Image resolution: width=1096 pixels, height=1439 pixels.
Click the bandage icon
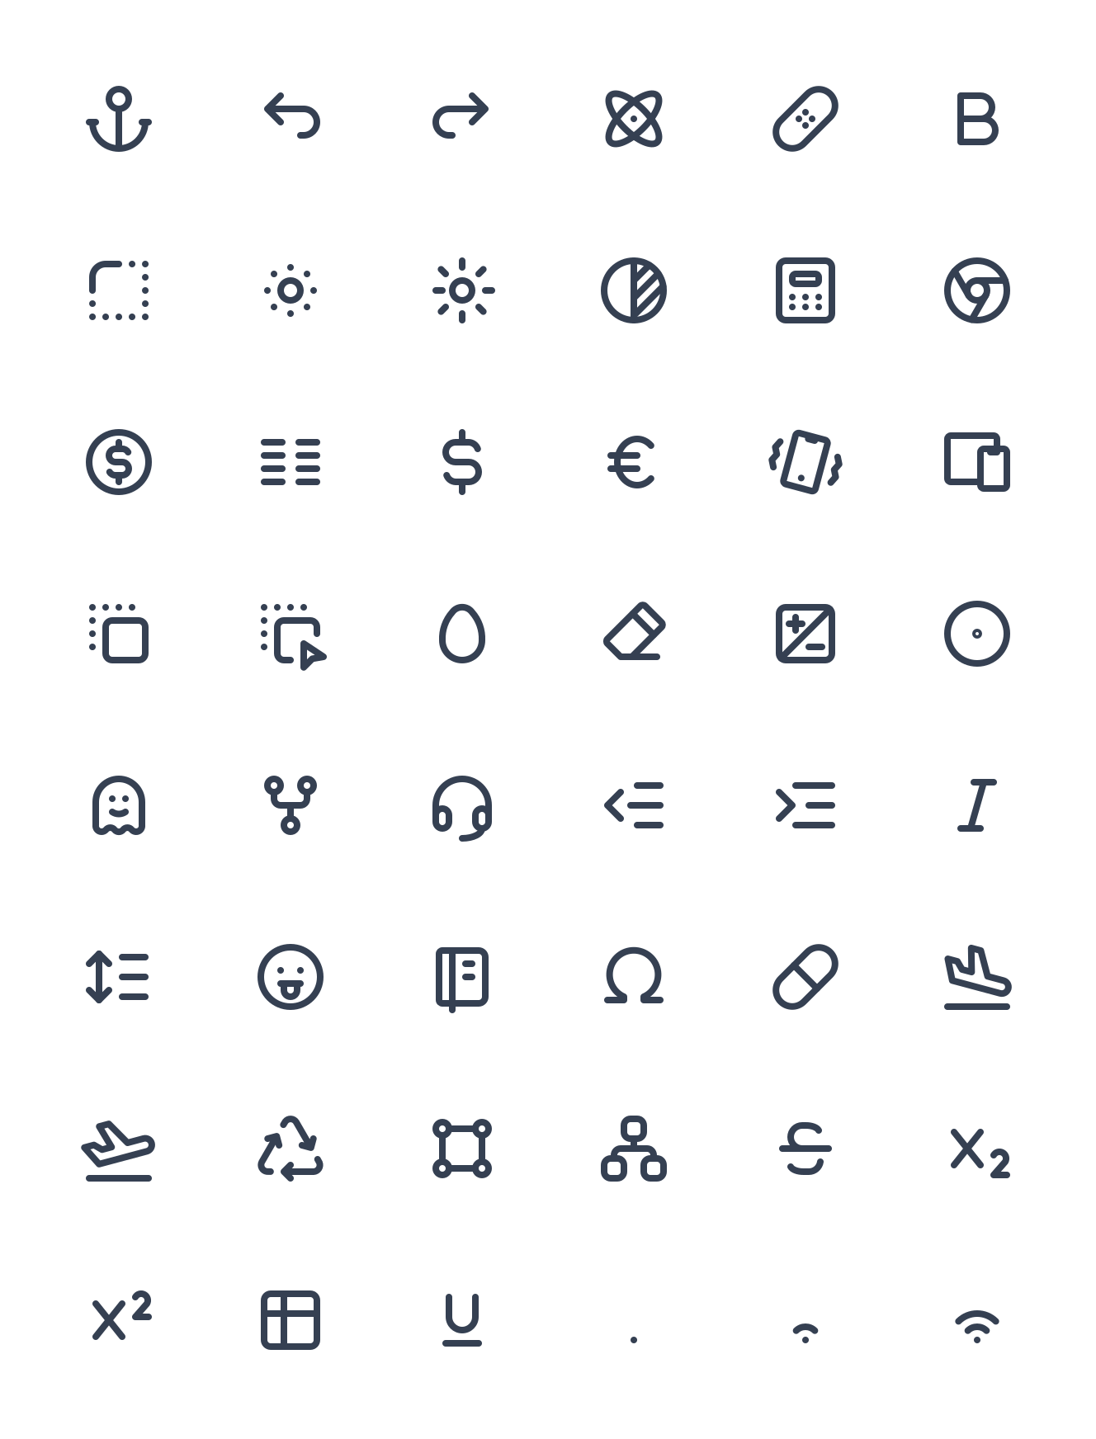(x=805, y=119)
